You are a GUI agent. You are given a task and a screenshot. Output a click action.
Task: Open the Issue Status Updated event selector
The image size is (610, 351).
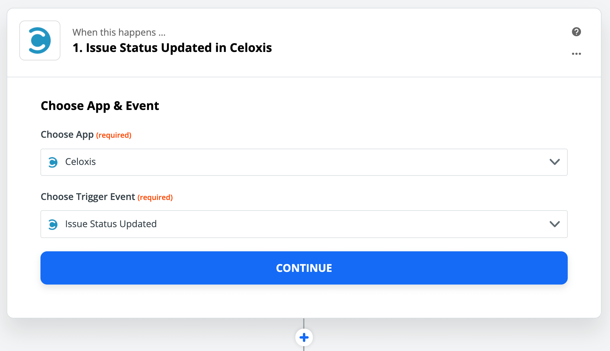[x=111, y=224]
